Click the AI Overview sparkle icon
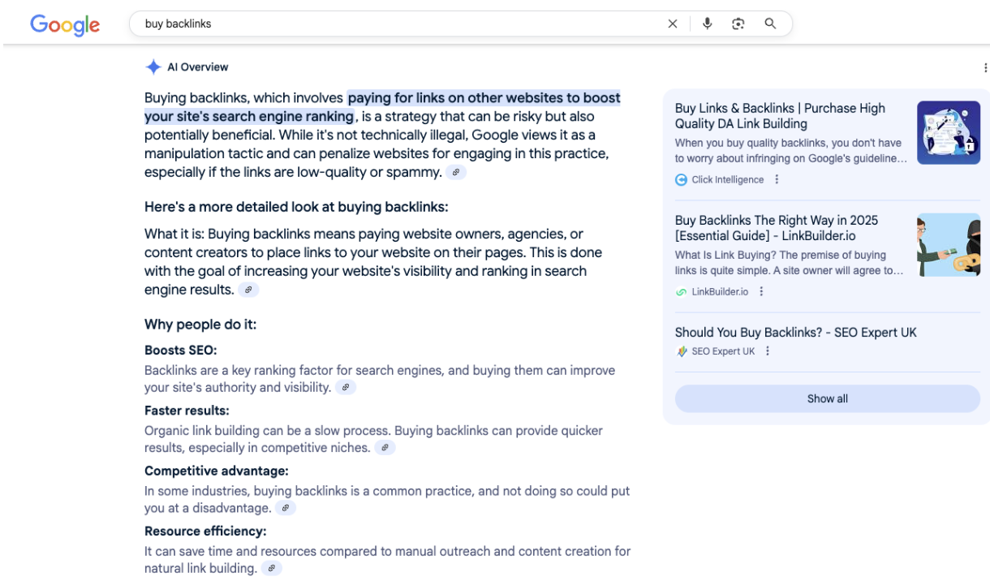Image resolution: width=990 pixels, height=585 pixels. click(153, 67)
